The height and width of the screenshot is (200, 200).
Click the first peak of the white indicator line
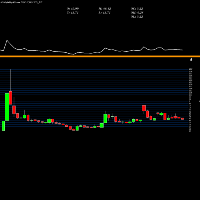[x=7, y=40]
